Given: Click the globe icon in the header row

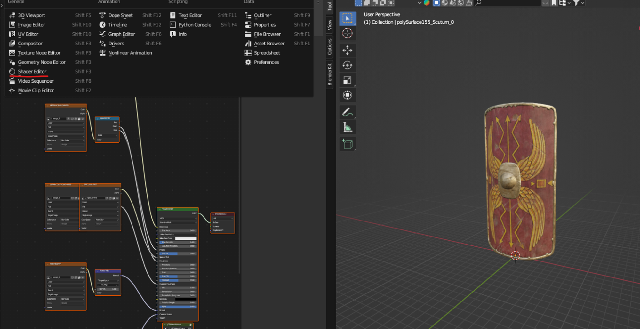Looking at the screenshot, I should [460, 3].
